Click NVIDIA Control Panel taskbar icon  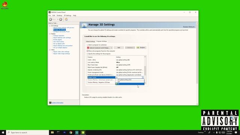click(83, 132)
